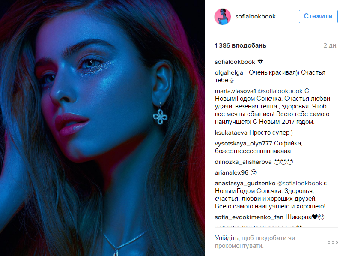Open sofialookbook username in the post header

(255, 16)
